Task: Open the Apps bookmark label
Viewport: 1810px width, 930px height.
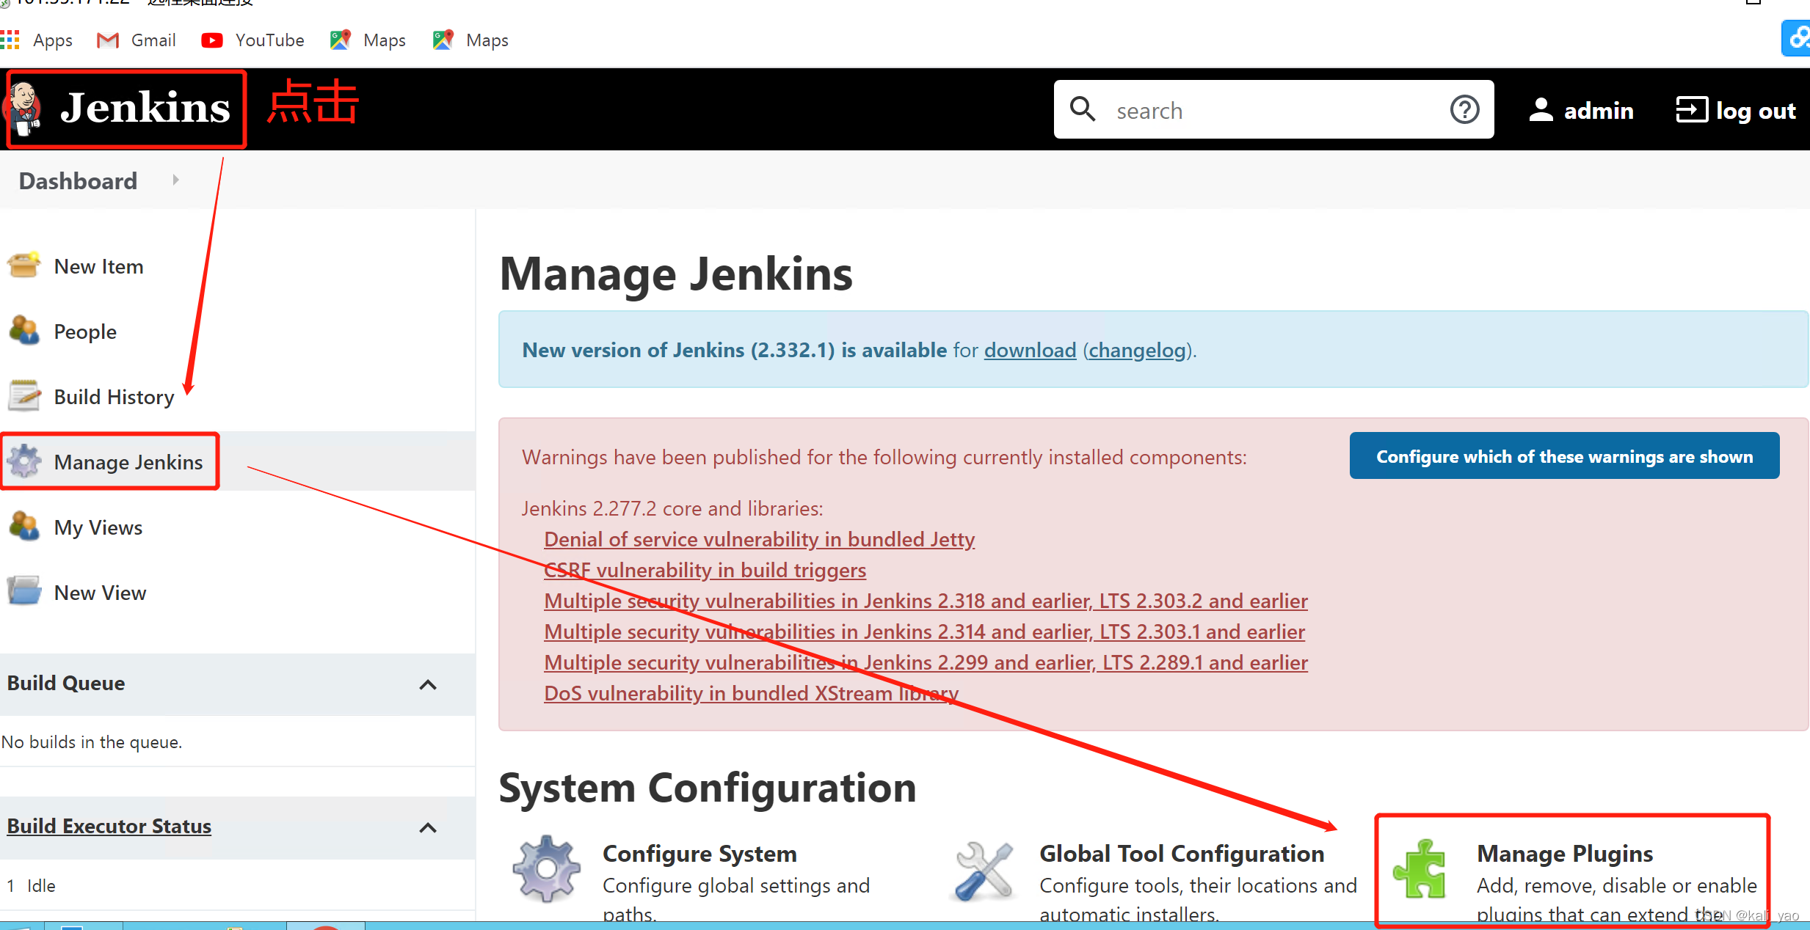Action: [x=53, y=40]
